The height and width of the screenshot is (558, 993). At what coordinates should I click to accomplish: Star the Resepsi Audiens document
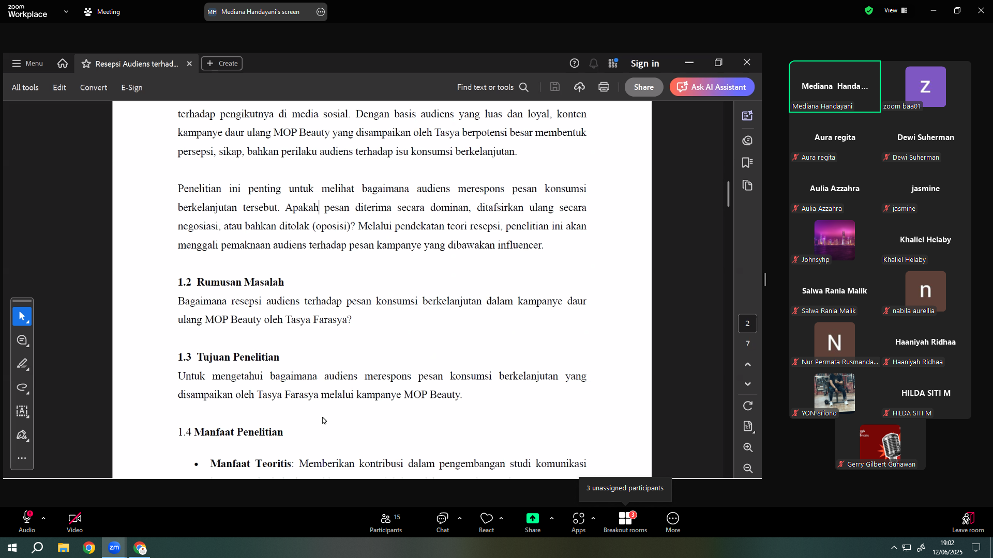pyautogui.click(x=86, y=64)
